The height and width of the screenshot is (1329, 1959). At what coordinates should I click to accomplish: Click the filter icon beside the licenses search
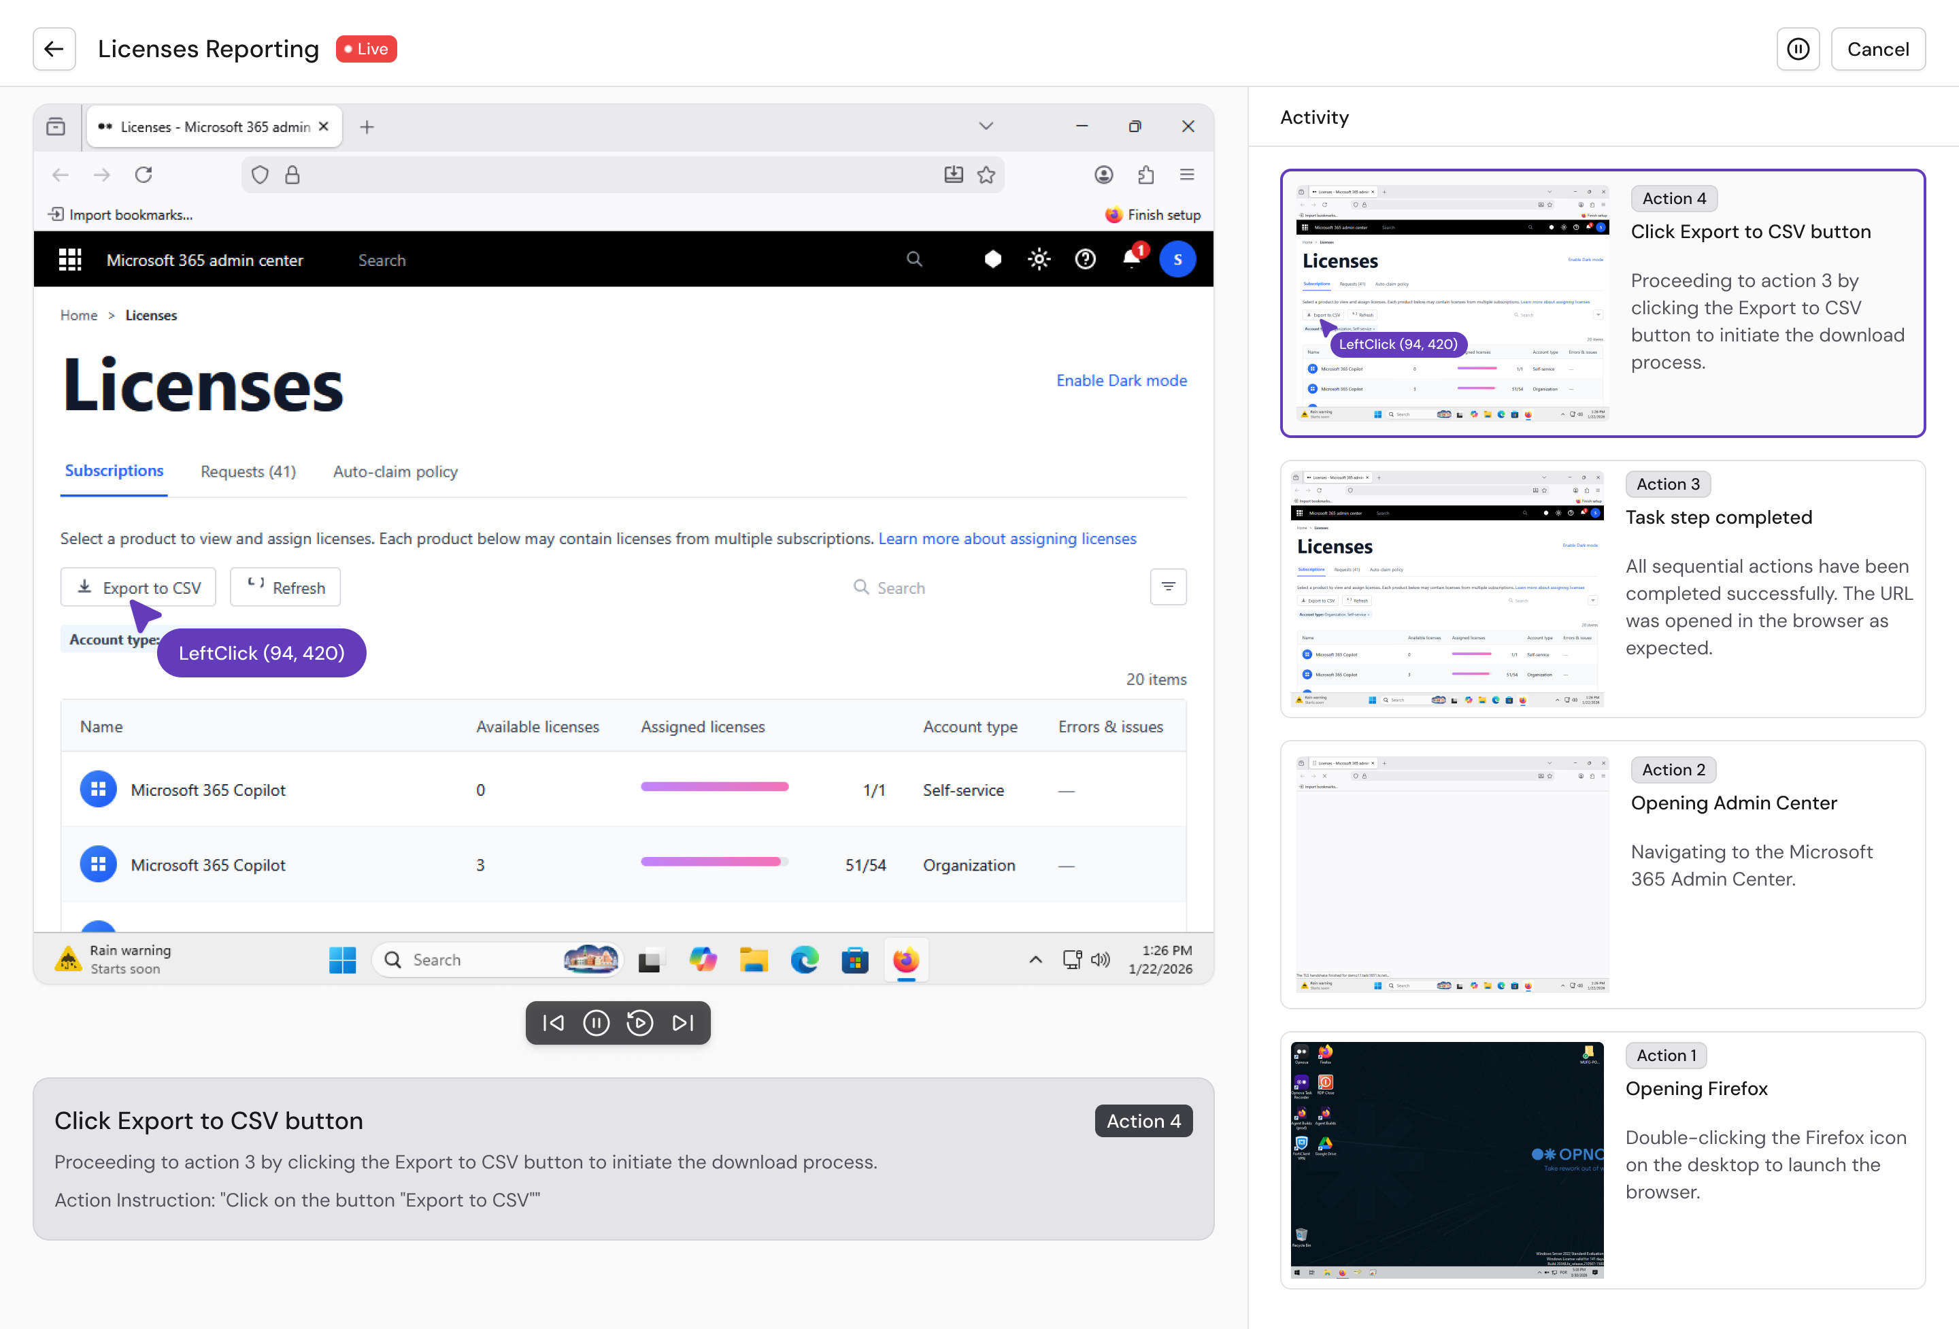pos(1169,586)
